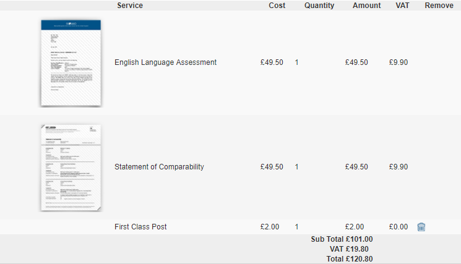Click the quantity for First Class Post
The height and width of the screenshot is (264, 461).
pyautogui.click(x=297, y=227)
